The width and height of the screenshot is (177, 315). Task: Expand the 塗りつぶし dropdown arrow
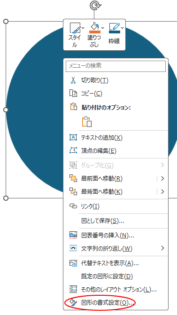[102, 28]
